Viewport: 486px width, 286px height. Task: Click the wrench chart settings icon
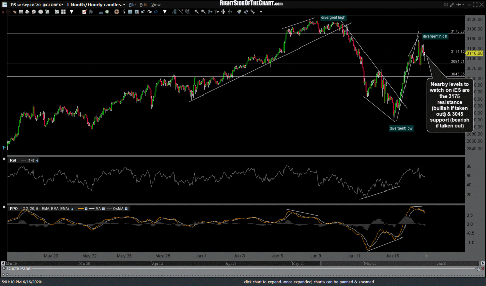pyautogui.click(x=252, y=12)
